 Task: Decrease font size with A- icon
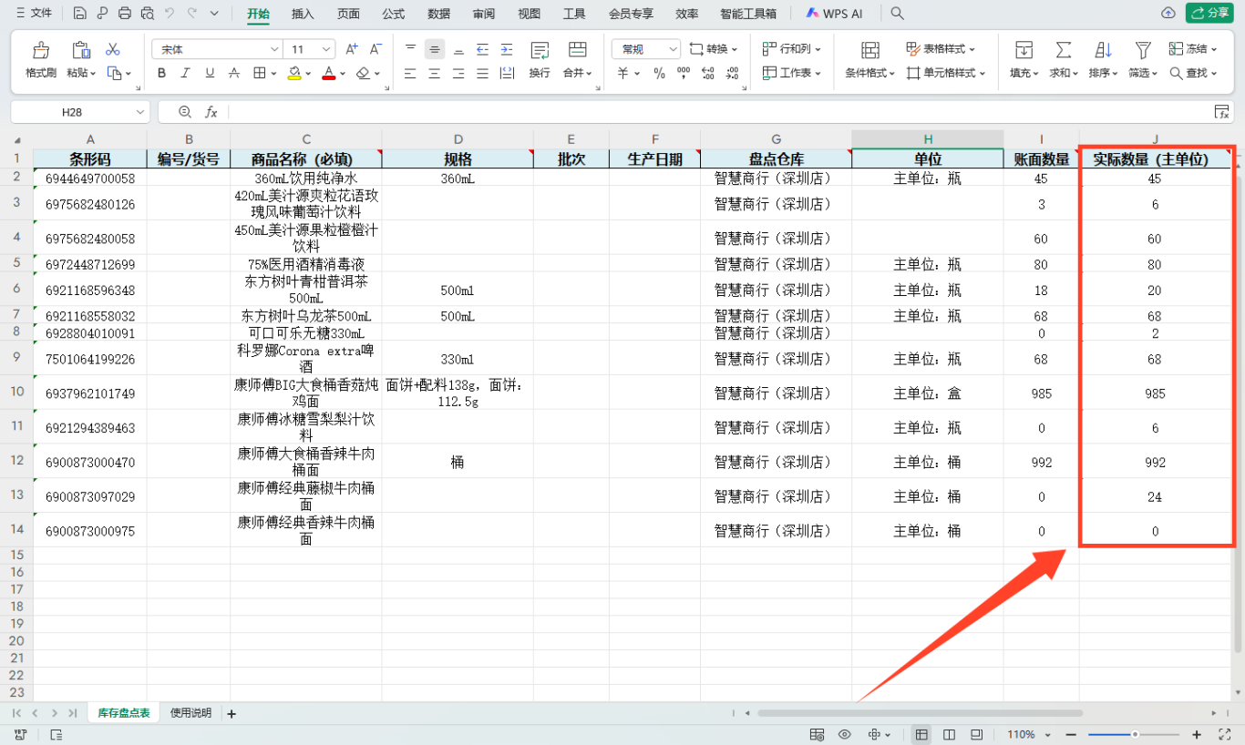(376, 49)
